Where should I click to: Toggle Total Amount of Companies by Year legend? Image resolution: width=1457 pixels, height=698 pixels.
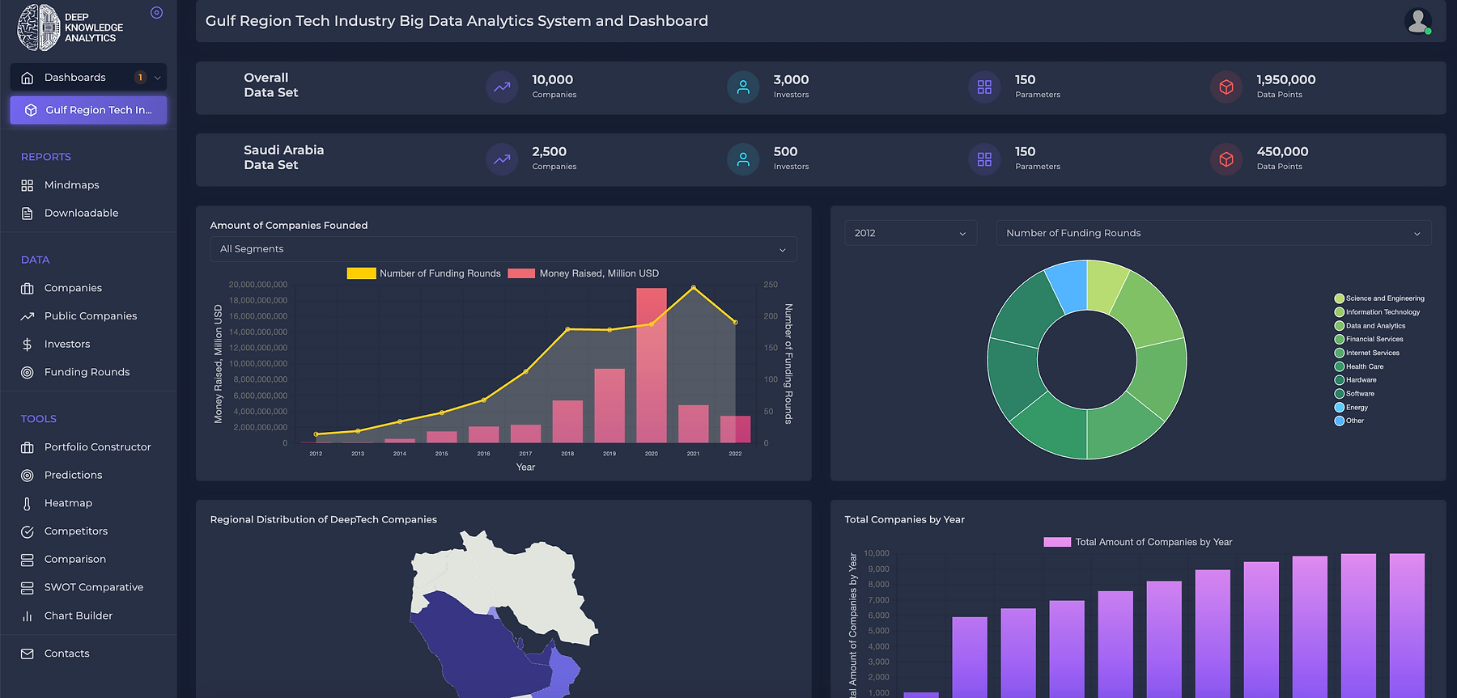(x=1138, y=542)
